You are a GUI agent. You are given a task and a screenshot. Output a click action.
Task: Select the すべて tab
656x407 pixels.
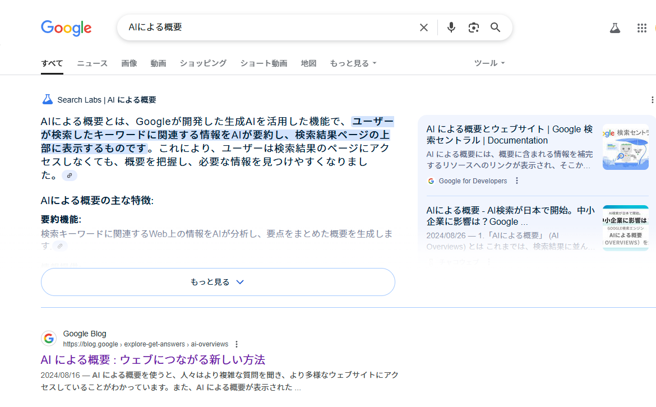[x=52, y=63]
